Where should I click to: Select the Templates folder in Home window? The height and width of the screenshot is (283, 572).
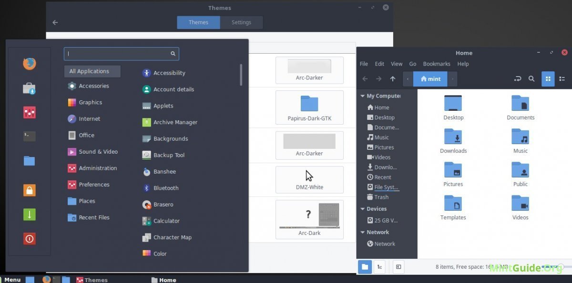[x=453, y=208]
